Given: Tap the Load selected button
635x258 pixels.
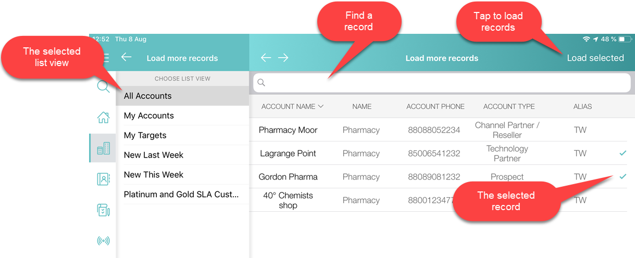Looking at the screenshot, I should click(x=595, y=58).
